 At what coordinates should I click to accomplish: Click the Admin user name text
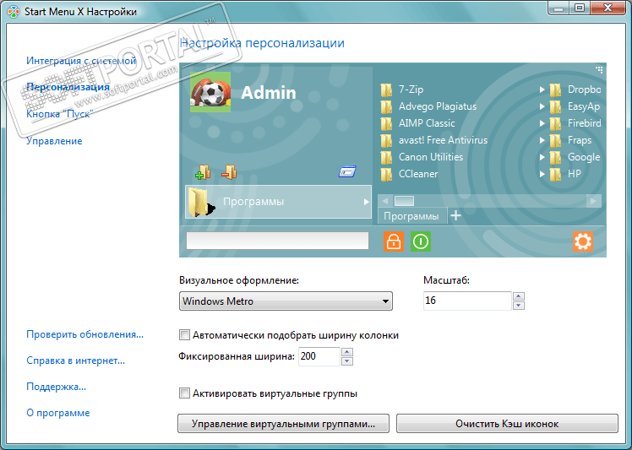click(269, 93)
